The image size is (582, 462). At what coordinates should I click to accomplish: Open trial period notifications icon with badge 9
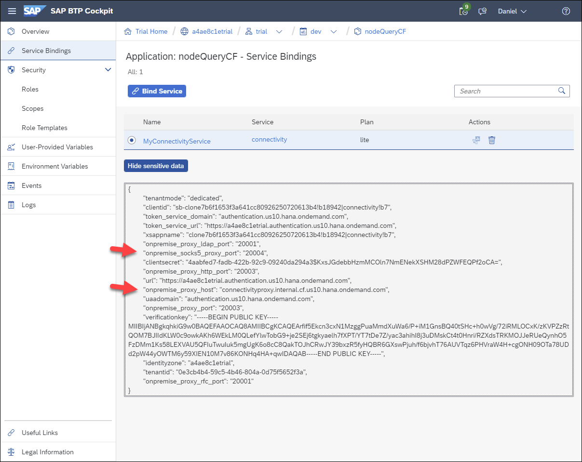point(464,11)
